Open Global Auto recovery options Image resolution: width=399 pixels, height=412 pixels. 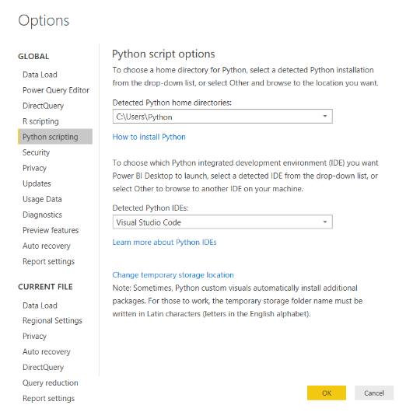click(47, 246)
